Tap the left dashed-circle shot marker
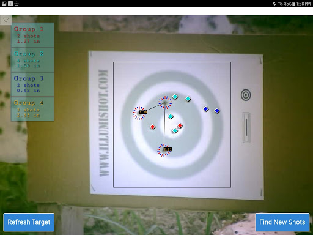The height and width of the screenshot is (235, 313). 139,113
